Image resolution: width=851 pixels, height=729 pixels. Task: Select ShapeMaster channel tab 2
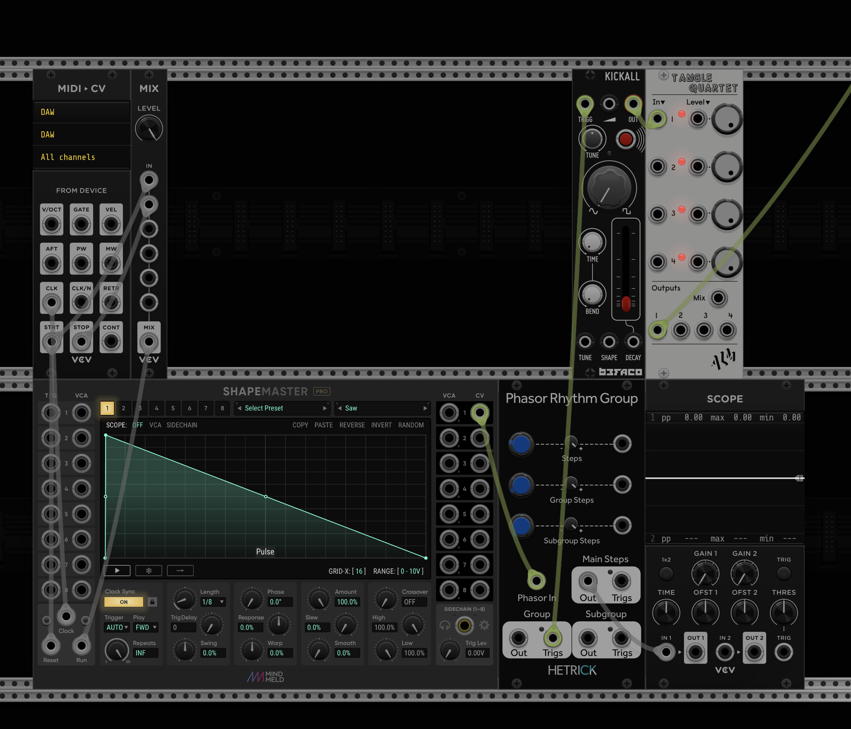coord(124,408)
